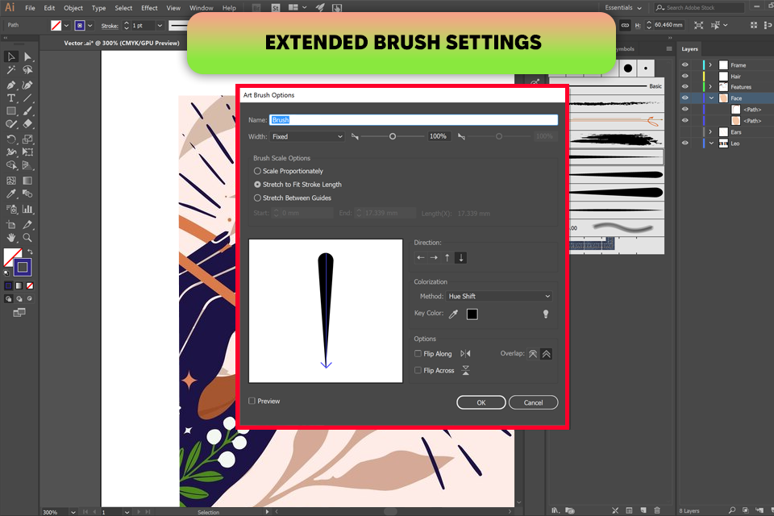Image resolution: width=774 pixels, height=516 pixels.
Task: Select Scale Proportionately radio button
Action: click(x=257, y=171)
